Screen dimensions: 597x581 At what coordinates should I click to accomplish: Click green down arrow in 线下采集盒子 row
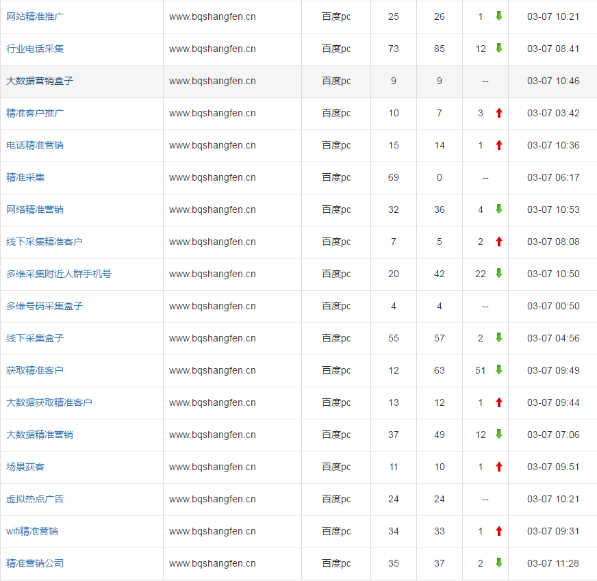point(499,337)
